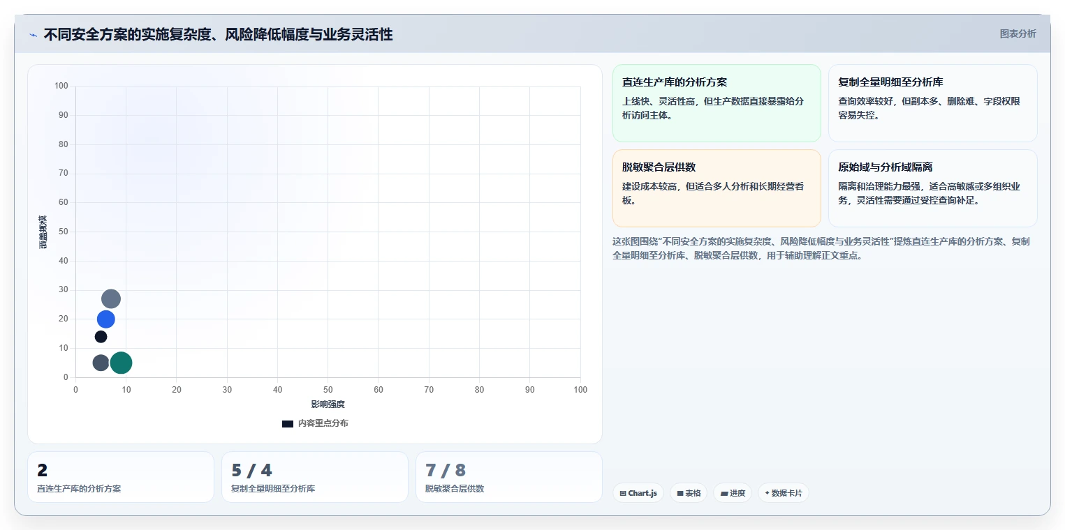Click the stat card showing 7 / 8
The image size is (1065, 530).
coord(509,477)
